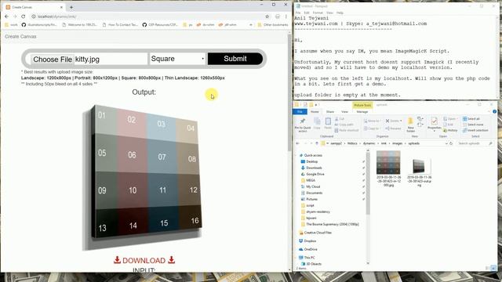Expand the bookmarks overflow chevron
This screenshot has height=282, width=502.
[x=251, y=24]
